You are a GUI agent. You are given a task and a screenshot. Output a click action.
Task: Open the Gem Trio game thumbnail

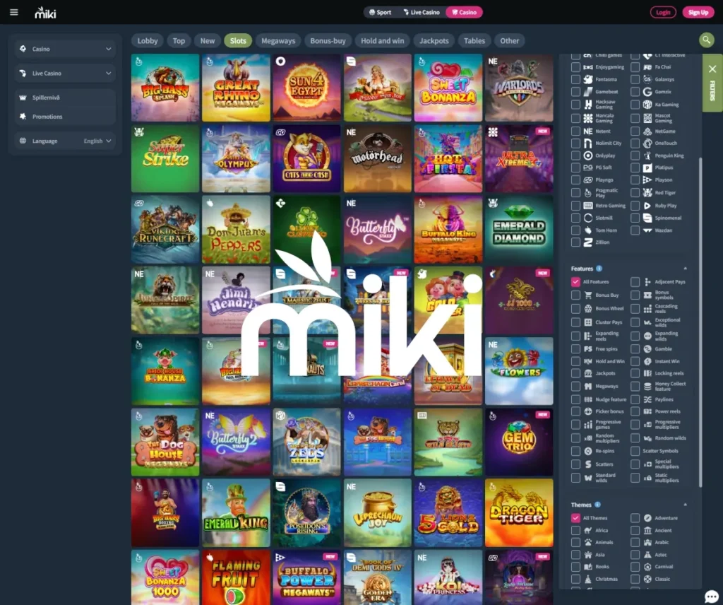[x=519, y=442]
